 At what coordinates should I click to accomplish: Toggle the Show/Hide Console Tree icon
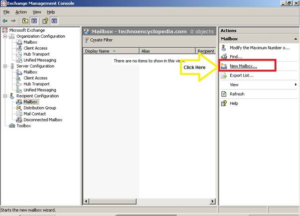[34, 21]
